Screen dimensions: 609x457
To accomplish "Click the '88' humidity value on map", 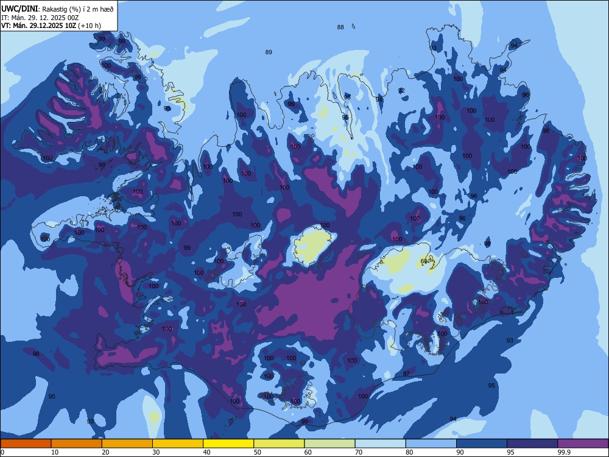I will (340, 27).
